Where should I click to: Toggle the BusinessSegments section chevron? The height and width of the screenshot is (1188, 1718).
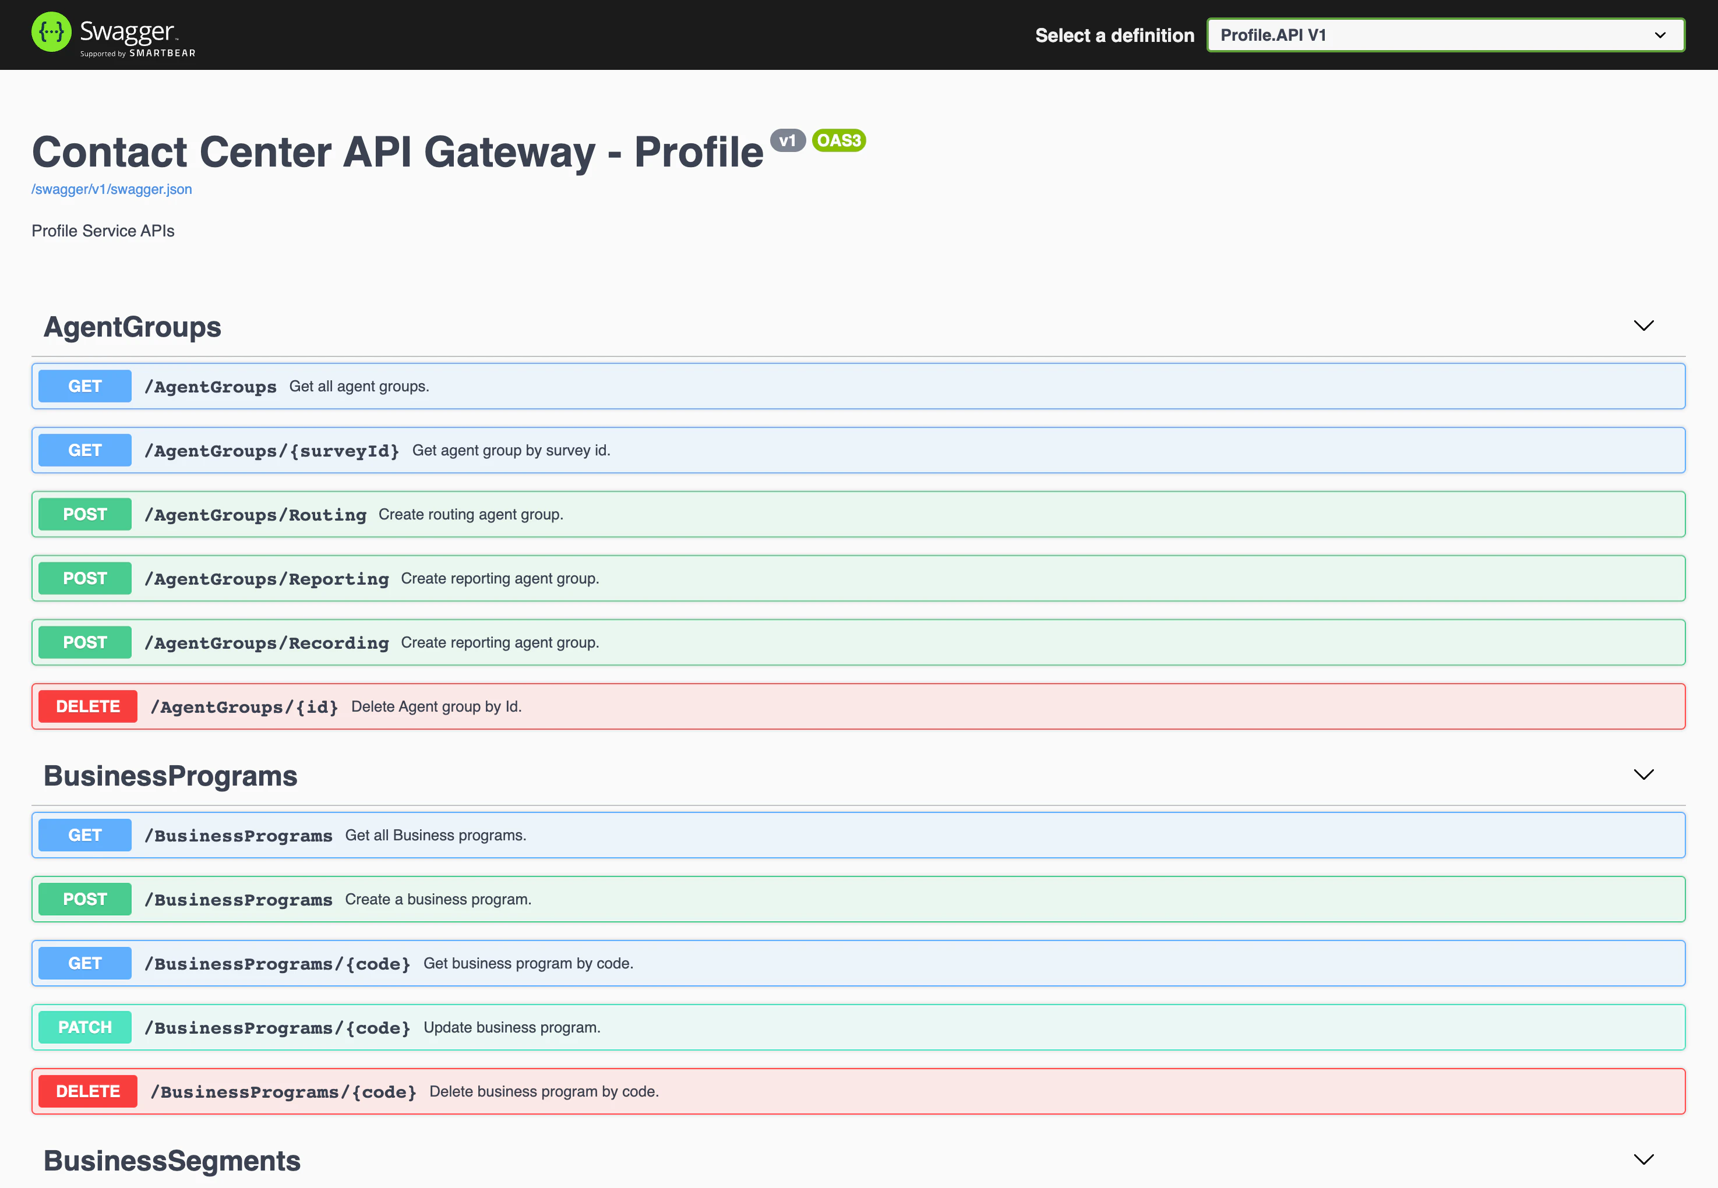pyautogui.click(x=1643, y=1159)
